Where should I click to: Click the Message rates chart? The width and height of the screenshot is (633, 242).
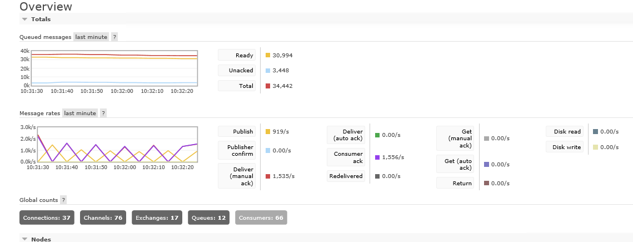click(x=109, y=147)
